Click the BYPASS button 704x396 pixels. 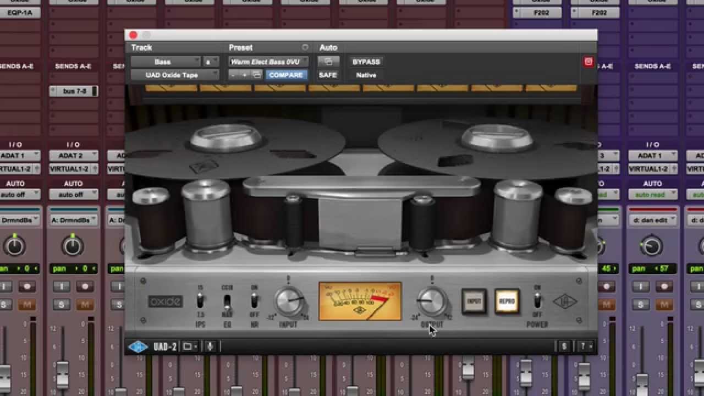366,62
